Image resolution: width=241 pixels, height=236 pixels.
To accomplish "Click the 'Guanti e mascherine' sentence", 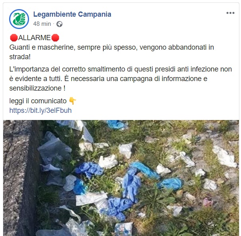I will point(112,47).
